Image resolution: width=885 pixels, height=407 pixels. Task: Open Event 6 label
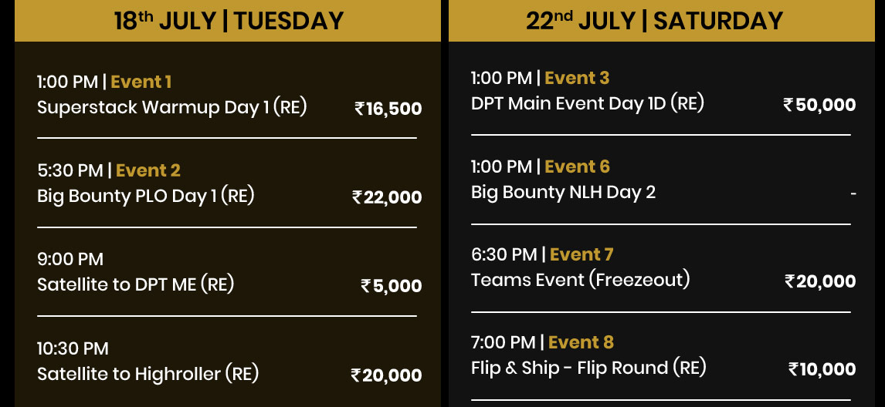(x=578, y=166)
